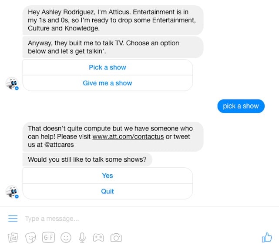Click the microphone voice clip icon

coord(82,237)
